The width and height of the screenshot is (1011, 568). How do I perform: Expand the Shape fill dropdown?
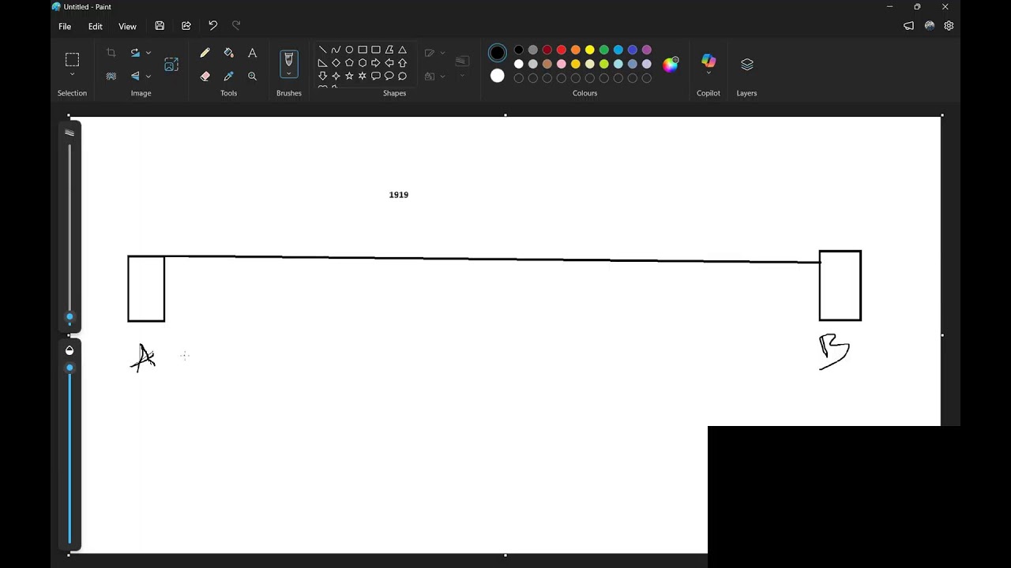442,77
